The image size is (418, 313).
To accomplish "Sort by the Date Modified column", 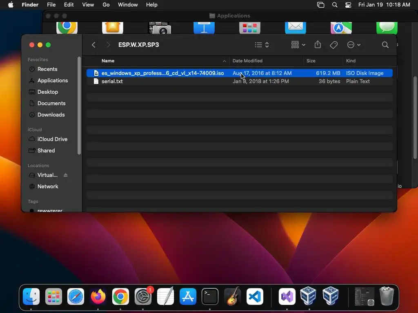I will 247,61.
